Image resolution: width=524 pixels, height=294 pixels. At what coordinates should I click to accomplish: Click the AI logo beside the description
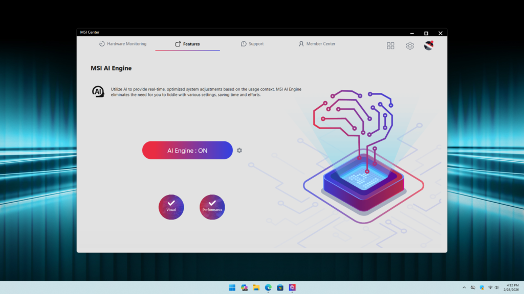[x=98, y=91]
